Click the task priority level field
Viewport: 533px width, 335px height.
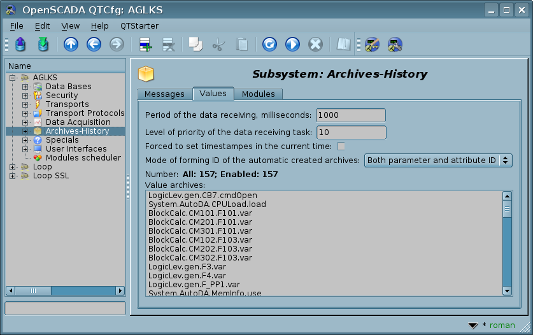tap(352, 132)
